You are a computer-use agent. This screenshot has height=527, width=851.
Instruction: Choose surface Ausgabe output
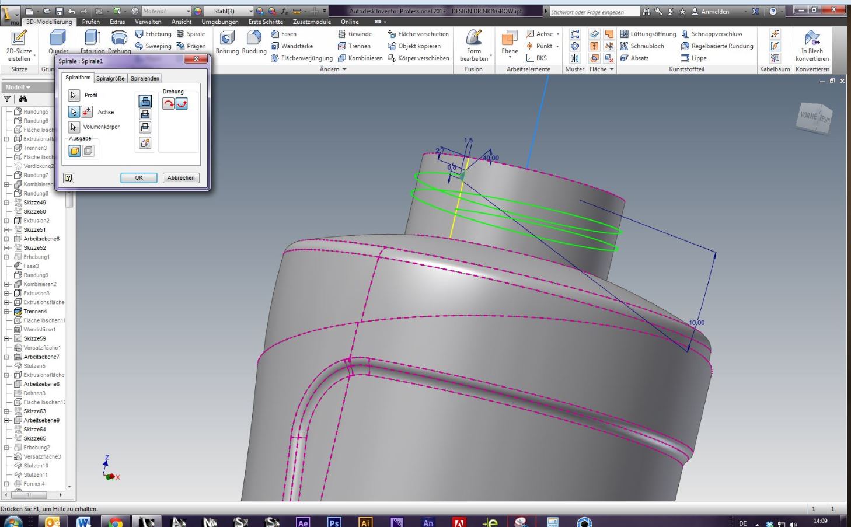coord(88,151)
